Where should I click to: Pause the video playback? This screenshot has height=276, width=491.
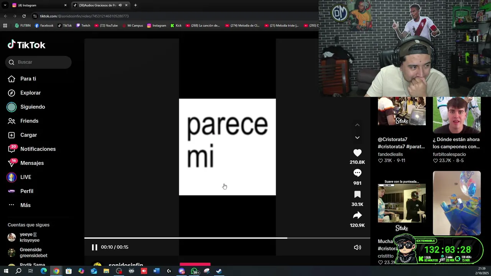point(94,247)
